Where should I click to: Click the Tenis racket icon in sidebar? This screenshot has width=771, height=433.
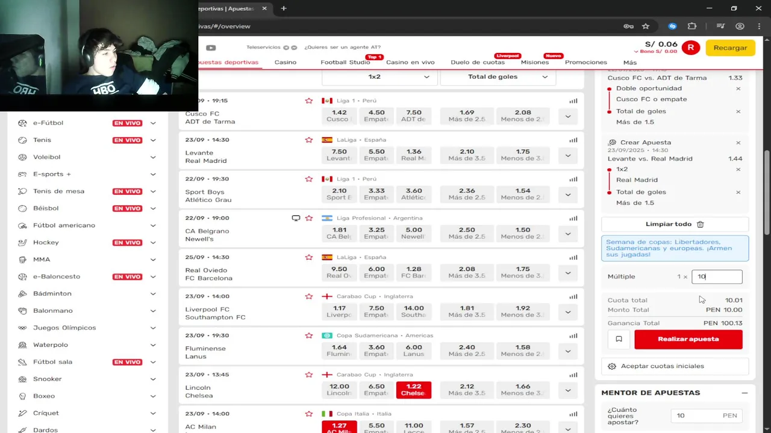point(22,140)
